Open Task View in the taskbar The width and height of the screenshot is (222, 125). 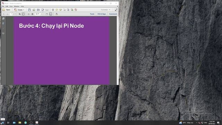(x=8, y=123)
